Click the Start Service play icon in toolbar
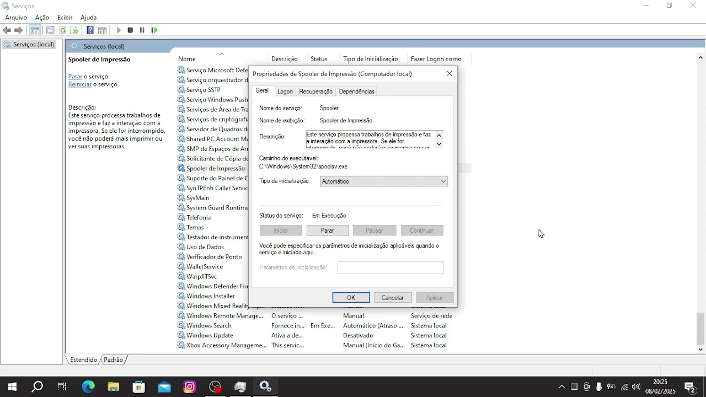The height and width of the screenshot is (397, 706). tap(119, 30)
